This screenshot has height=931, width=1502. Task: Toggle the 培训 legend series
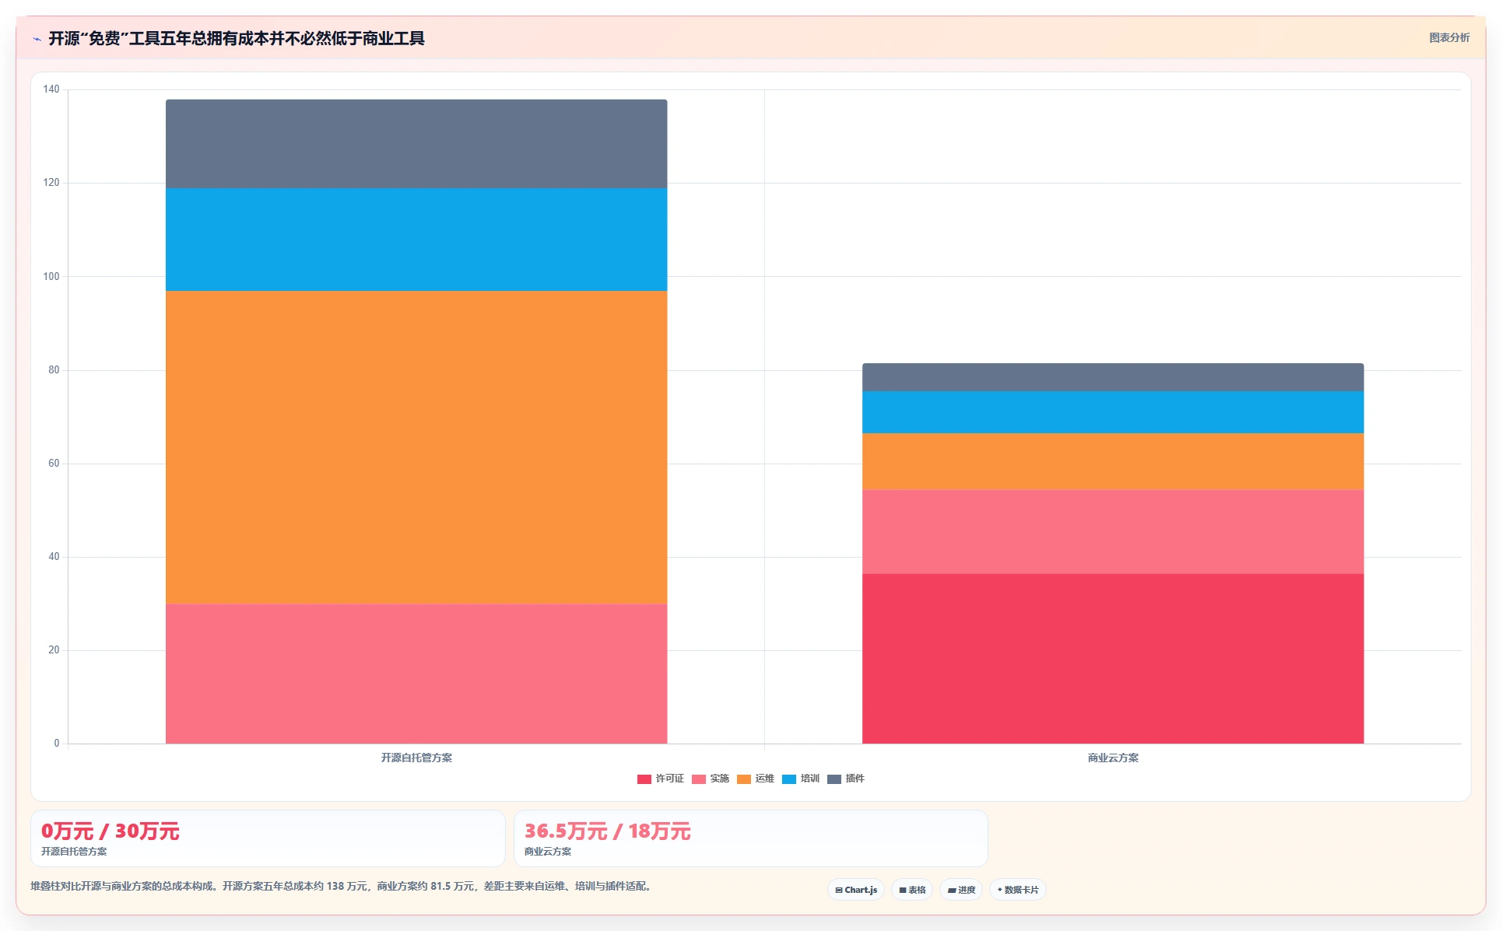(800, 779)
